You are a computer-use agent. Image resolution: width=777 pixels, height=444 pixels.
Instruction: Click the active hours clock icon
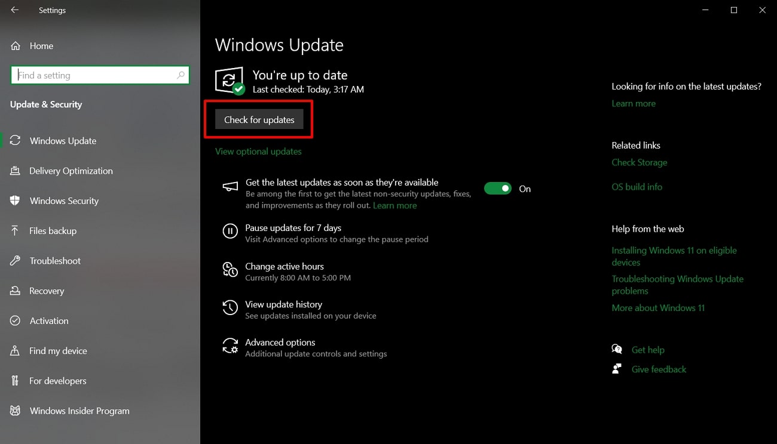click(x=230, y=270)
